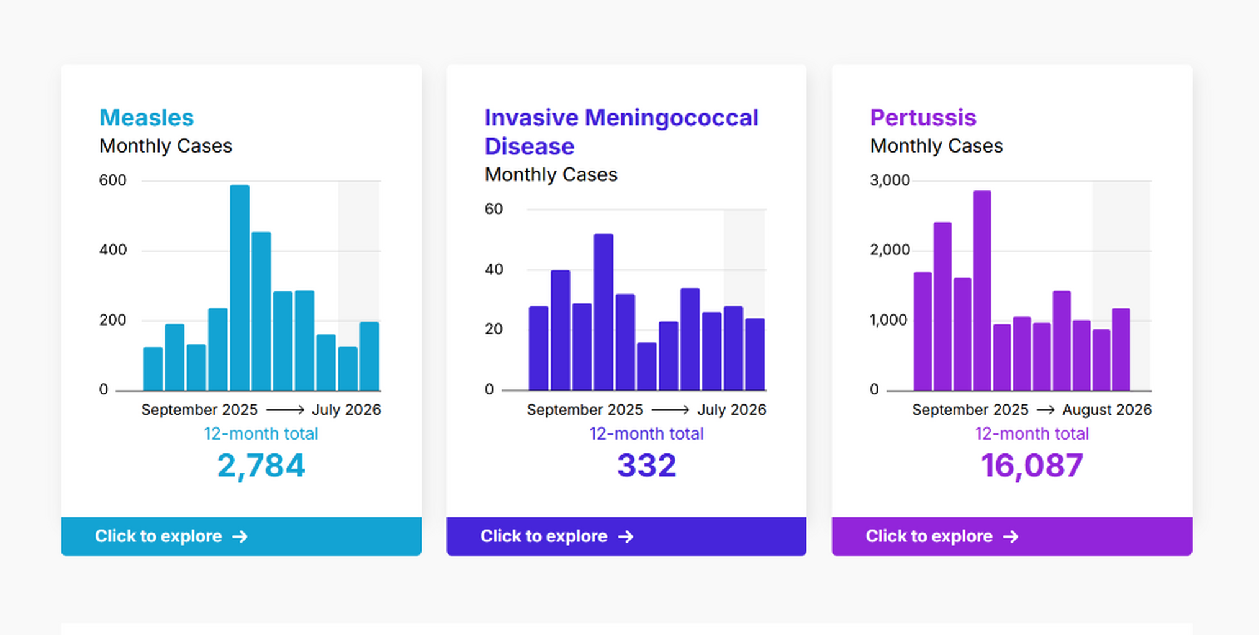Click 'September 2025' under the Pertussis chart
The height and width of the screenshot is (635, 1259).
click(970, 410)
